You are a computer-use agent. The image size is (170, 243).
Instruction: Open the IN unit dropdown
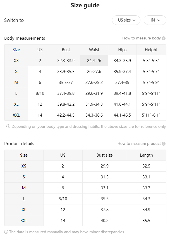click(x=155, y=20)
